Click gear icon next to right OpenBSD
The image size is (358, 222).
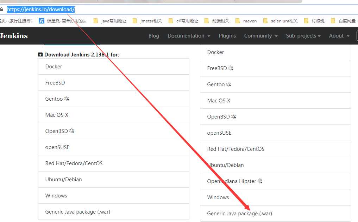coord(234,116)
